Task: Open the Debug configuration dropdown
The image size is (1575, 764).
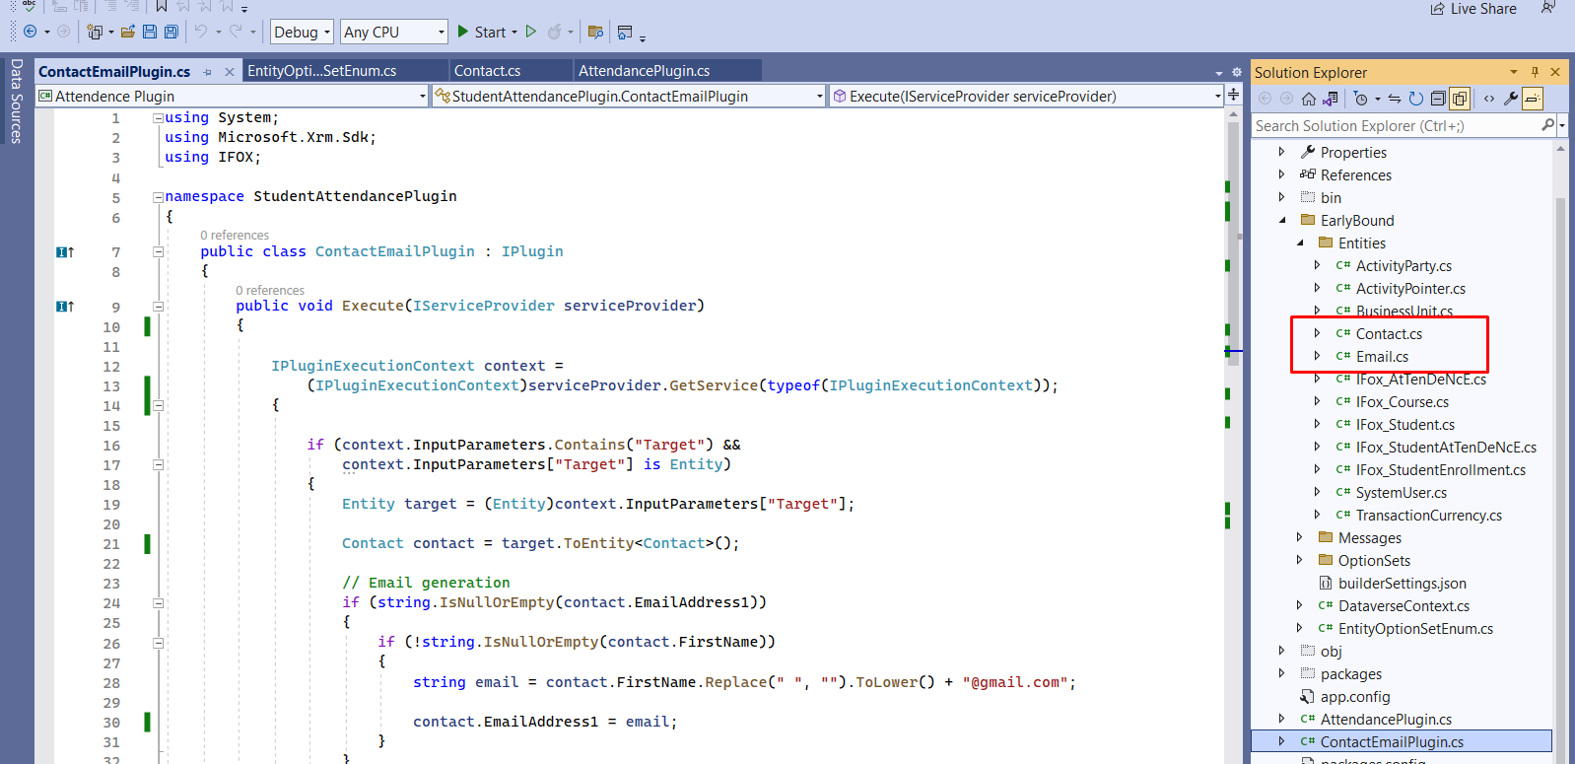Action: click(x=302, y=33)
